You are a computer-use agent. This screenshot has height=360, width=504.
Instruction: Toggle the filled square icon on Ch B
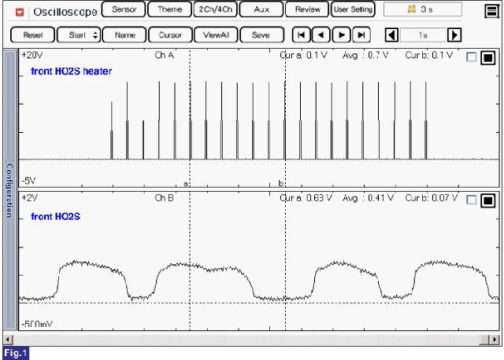488,200
